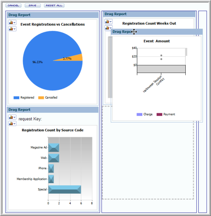The width and height of the screenshot is (211, 216).
Task: Click the Special bar in source chart
Action: tap(64, 189)
